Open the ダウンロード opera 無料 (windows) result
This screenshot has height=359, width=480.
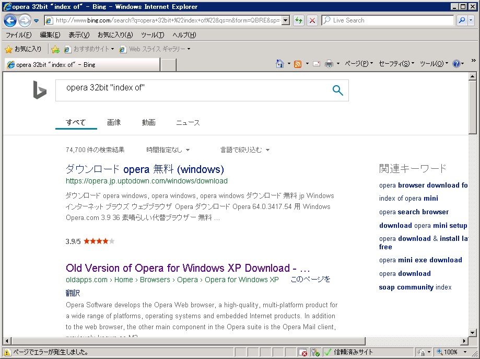[x=145, y=169]
